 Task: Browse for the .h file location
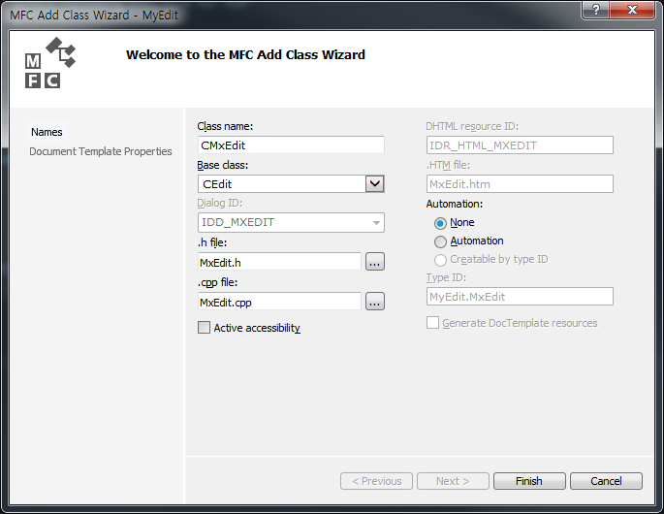pyautogui.click(x=375, y=262)
